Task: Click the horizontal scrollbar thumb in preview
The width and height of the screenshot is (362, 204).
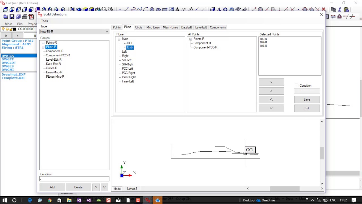Action: point(285,189)
